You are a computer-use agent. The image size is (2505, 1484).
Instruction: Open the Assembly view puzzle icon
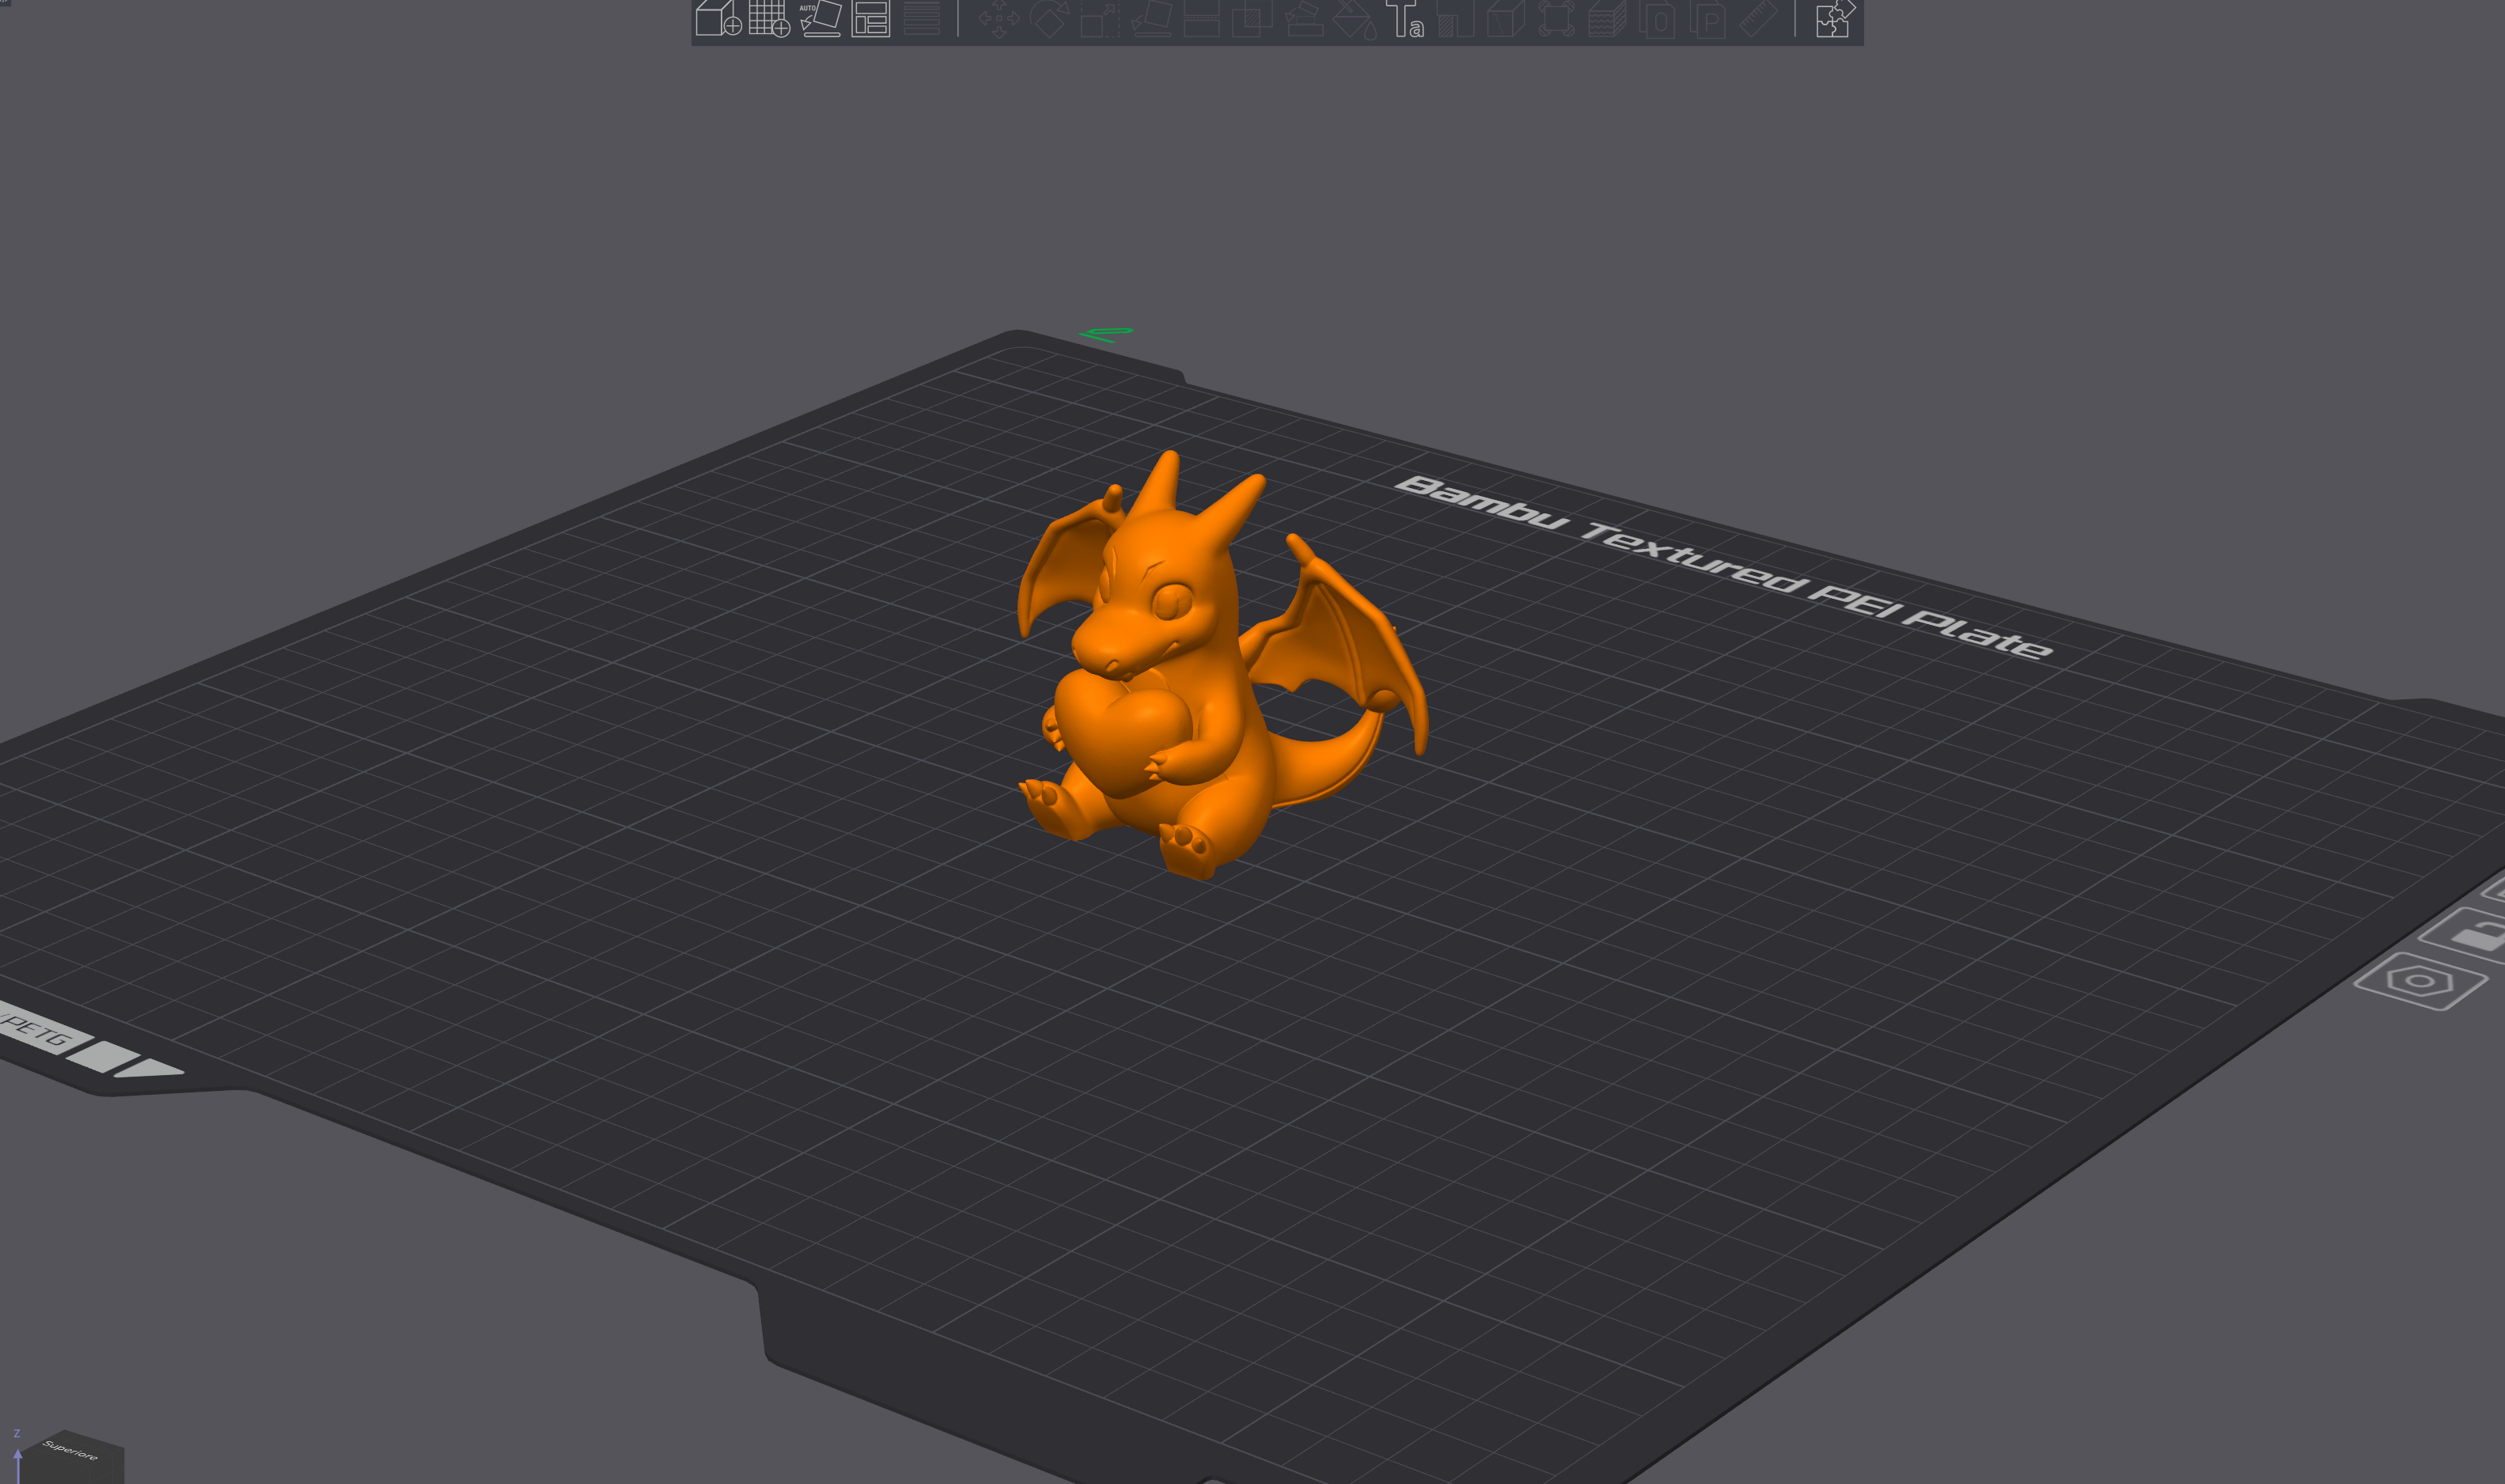tap(1836, 18)
